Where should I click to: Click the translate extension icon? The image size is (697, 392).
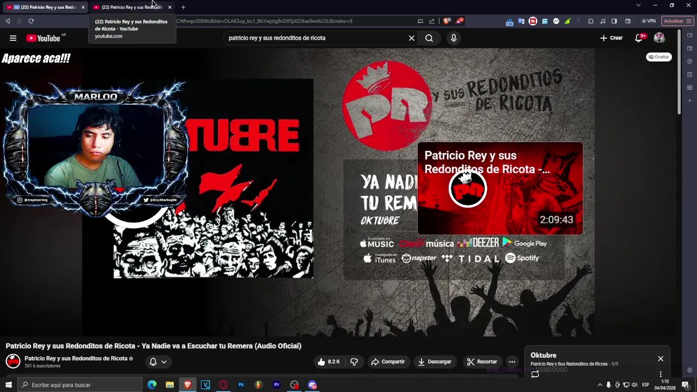point(521,21)
